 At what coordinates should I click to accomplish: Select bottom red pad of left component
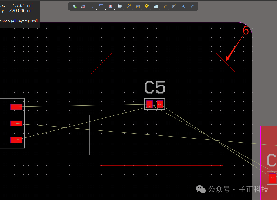16,140
